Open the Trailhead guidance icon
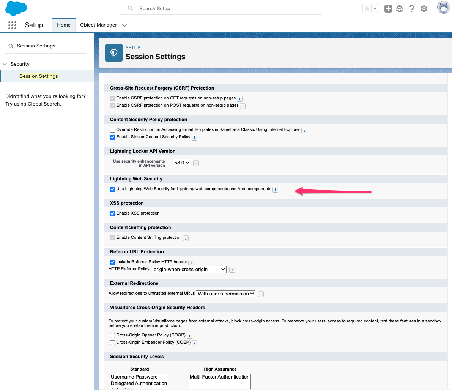 click(x=400, y=9)
